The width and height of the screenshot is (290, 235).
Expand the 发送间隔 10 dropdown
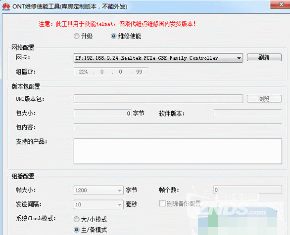pos(98,204)
